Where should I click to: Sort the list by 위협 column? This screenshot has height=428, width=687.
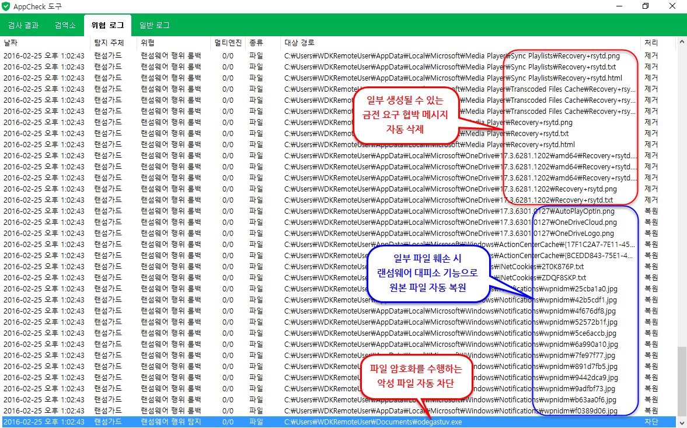point(148,43)
